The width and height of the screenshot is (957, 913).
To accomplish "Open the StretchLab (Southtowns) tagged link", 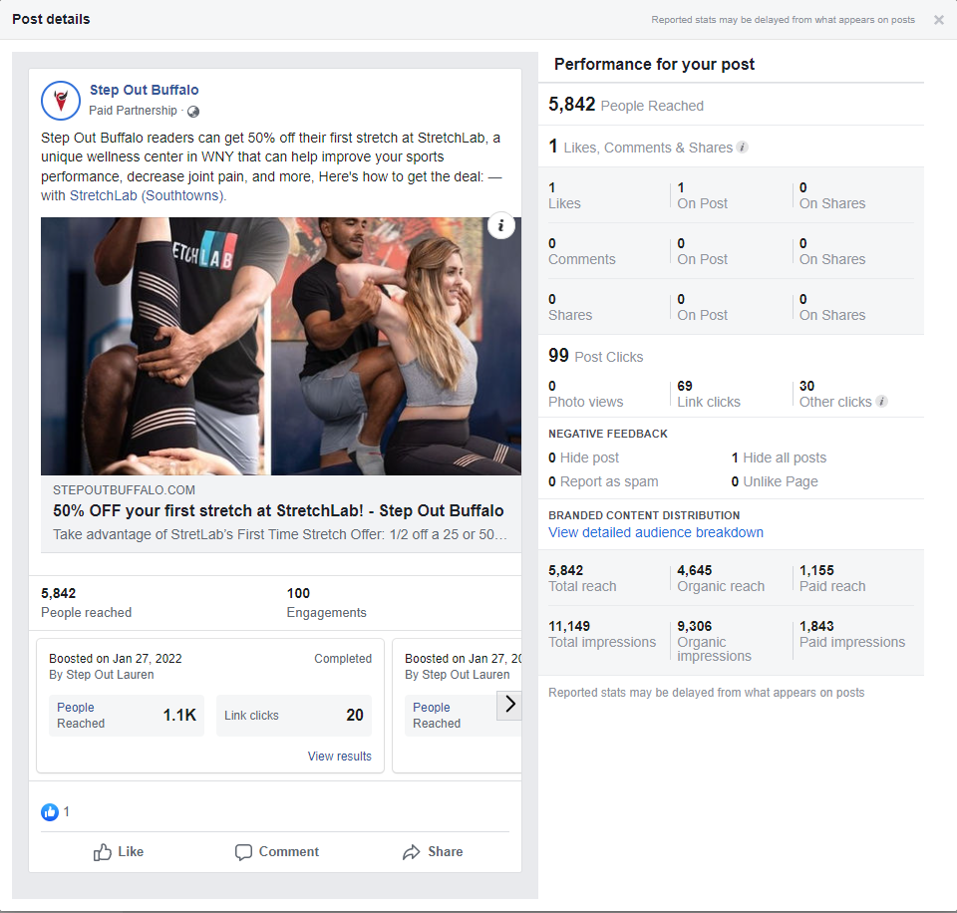I will click(x=147, y=195).
